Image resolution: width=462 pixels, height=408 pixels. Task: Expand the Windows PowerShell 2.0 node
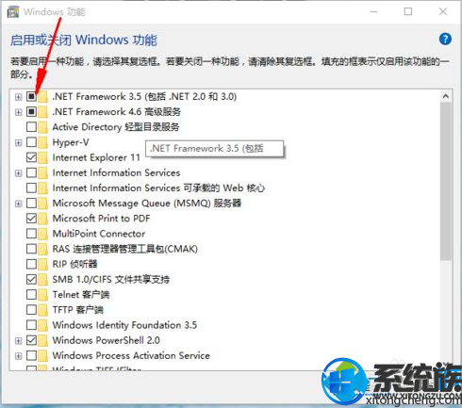point(19,340)
